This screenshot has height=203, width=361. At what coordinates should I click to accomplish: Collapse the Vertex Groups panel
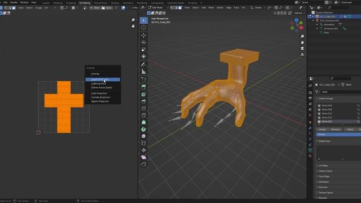pyautogui.click(x=317, y=99)
